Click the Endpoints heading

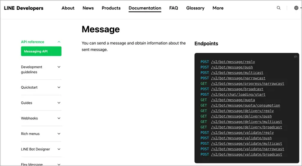pos(206,44)
